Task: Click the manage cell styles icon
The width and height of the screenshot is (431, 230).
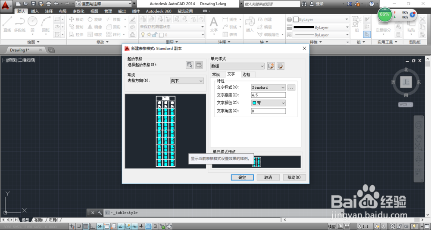Action: (x=281, y=66)
